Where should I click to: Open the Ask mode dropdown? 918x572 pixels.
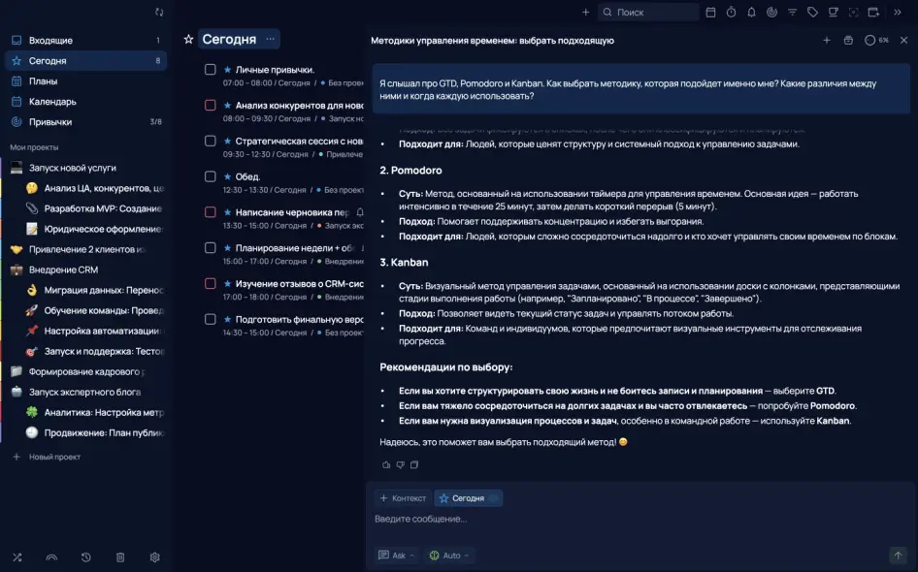click(397, 556)
